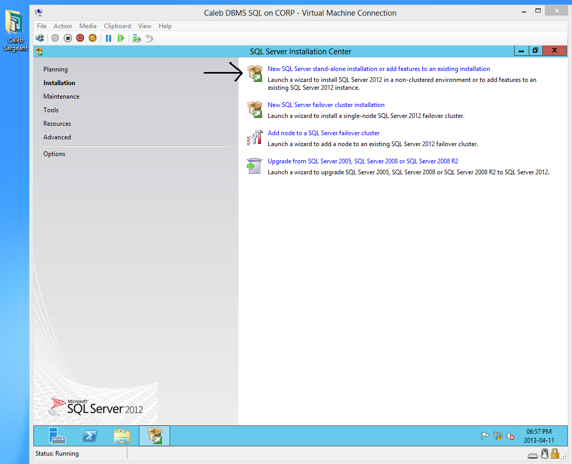Open the Media menu
Screen dimensions: 572x464
point(88,26)
